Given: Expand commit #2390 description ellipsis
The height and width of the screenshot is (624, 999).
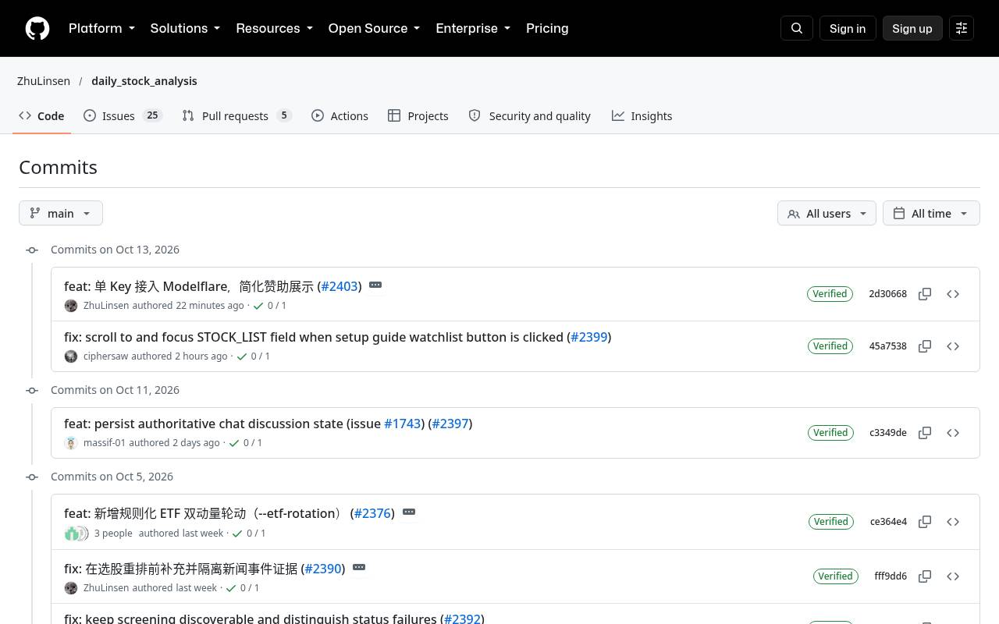Looking at the screenshot, I should (359, 567).
